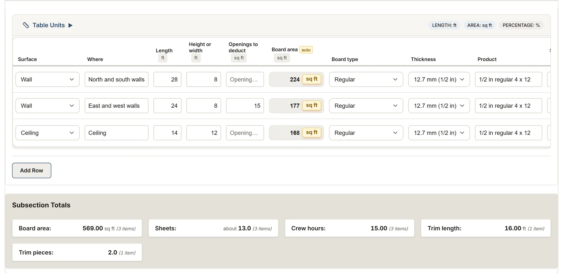Viewport: 563px width, 273px height.
Task: Edit the East and west walls Where field
Action: [x=117, y=106]
